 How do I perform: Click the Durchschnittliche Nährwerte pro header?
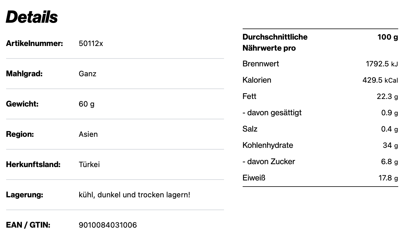275,42
